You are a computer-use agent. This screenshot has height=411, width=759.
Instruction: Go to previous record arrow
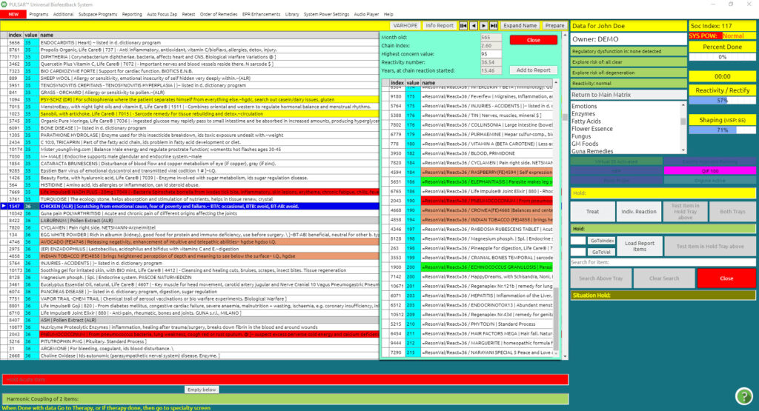(x=473, y=25)
